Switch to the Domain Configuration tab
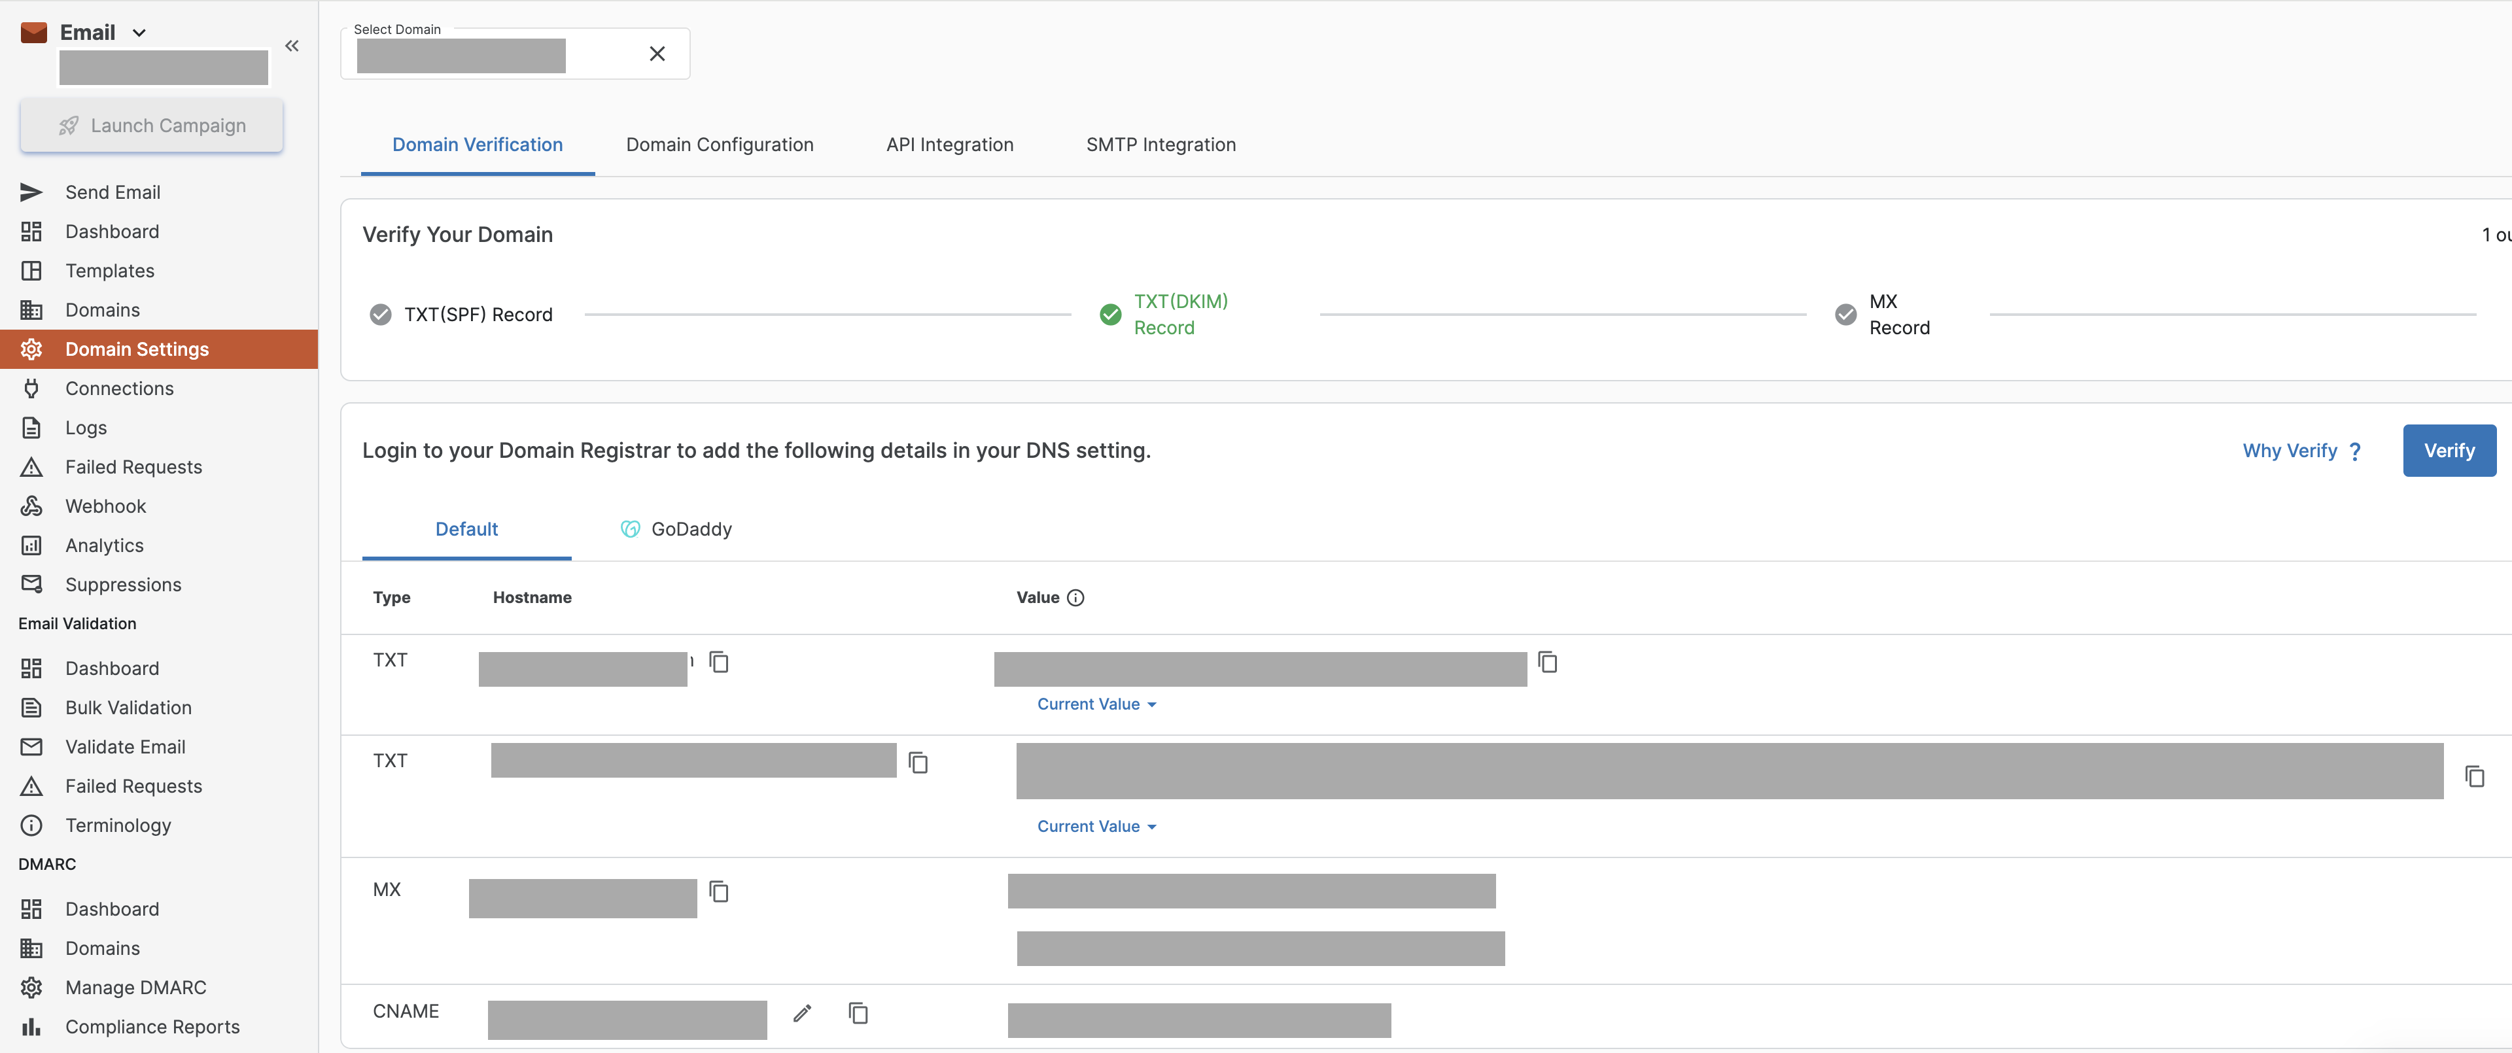This screenshot has height=1053, width=2512. coord(720,145)
